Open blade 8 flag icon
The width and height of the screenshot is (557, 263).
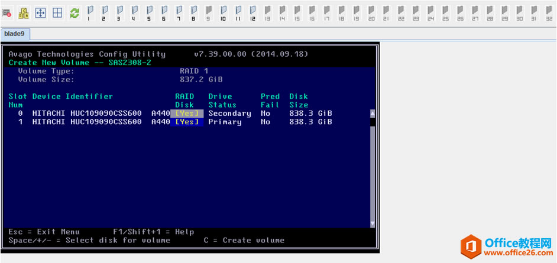point(193,13)
